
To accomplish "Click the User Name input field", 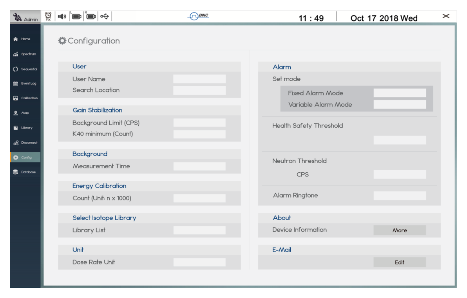I will point(199,79).
